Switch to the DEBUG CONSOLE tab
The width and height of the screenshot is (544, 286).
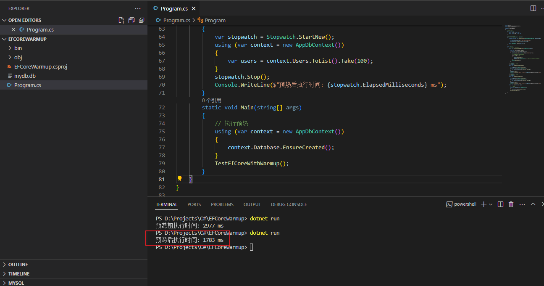tap(289, 204)
